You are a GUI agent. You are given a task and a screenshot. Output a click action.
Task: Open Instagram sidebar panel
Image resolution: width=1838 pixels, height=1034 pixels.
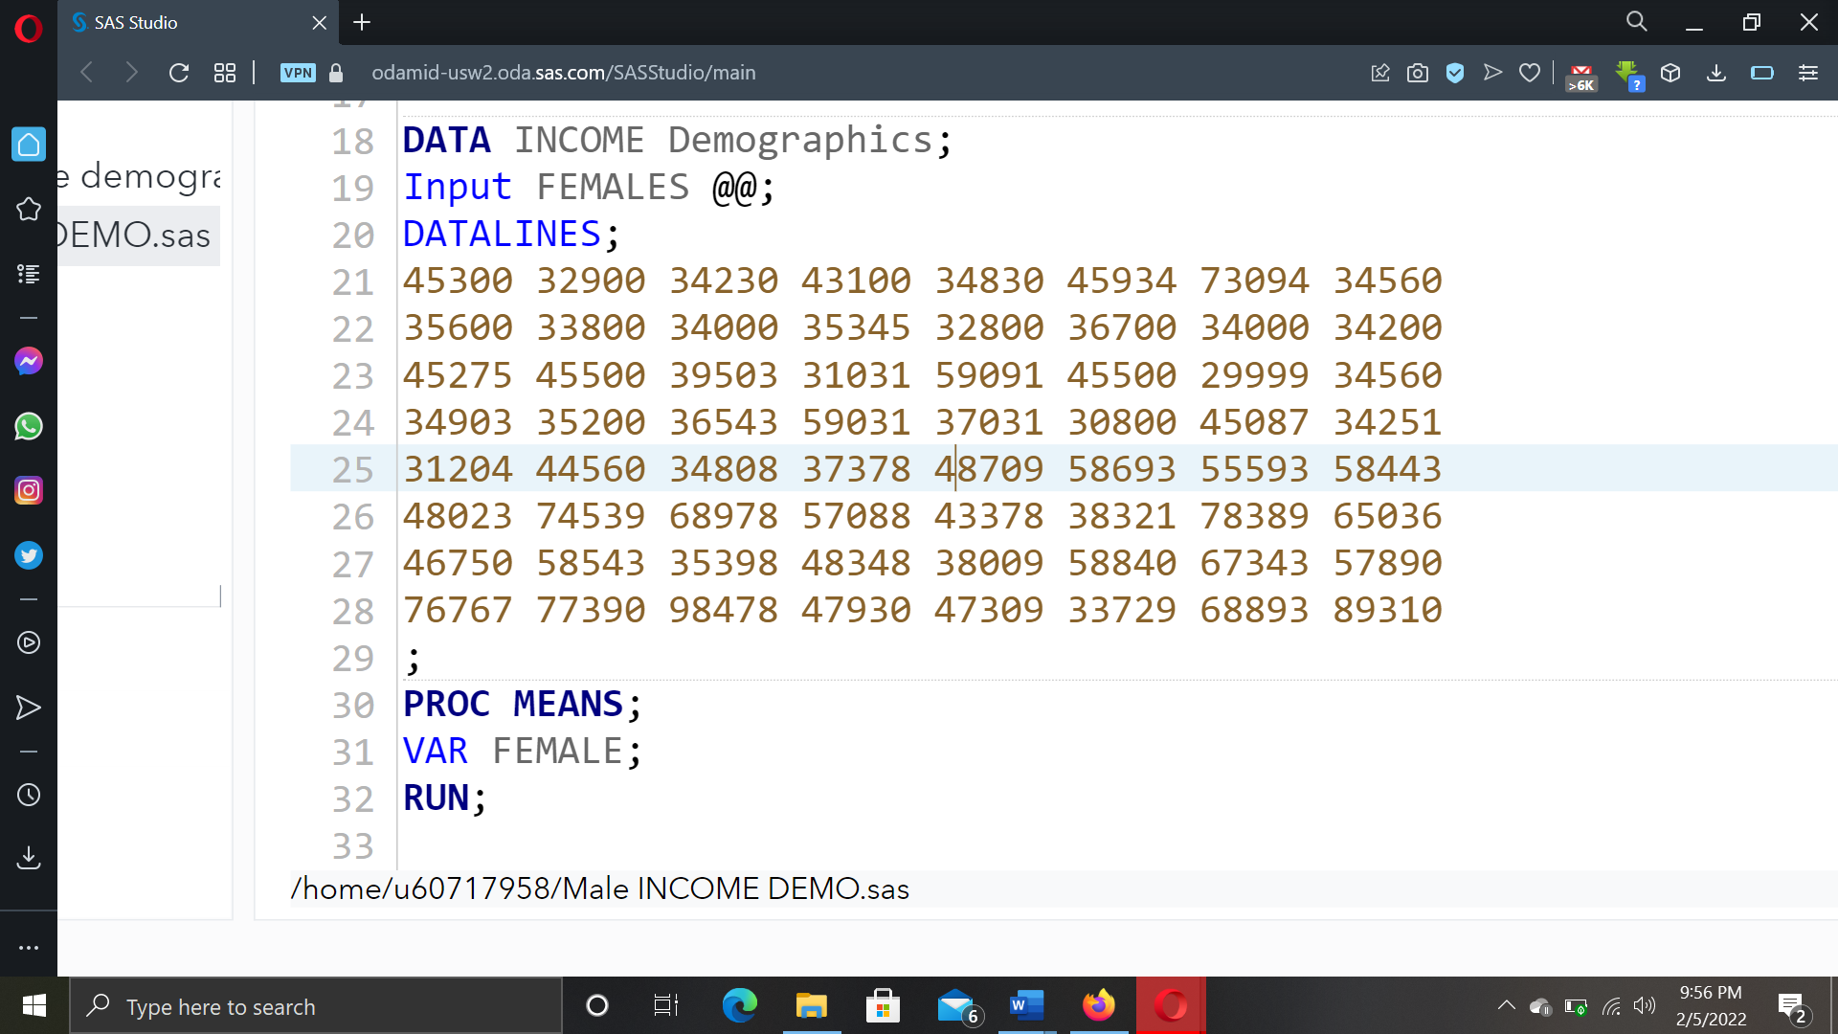[29, 491]
